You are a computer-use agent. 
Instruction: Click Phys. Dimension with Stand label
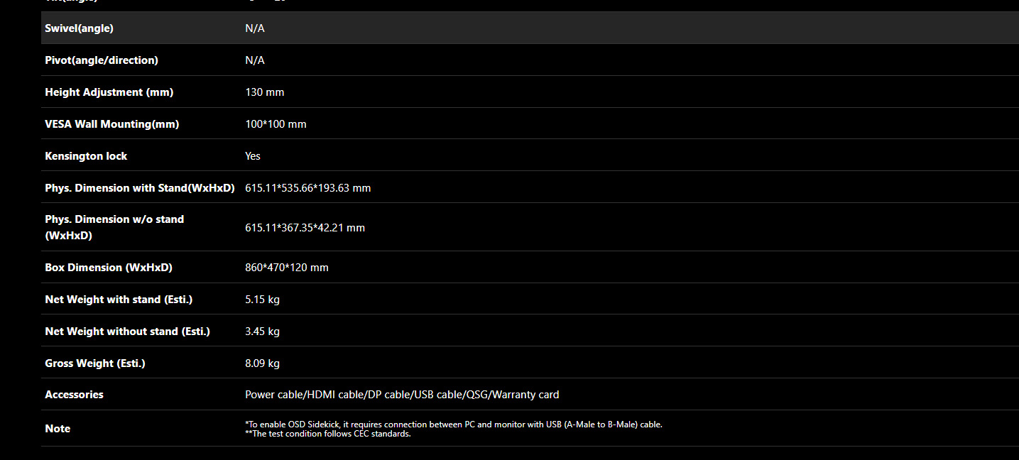pos(139,188)
